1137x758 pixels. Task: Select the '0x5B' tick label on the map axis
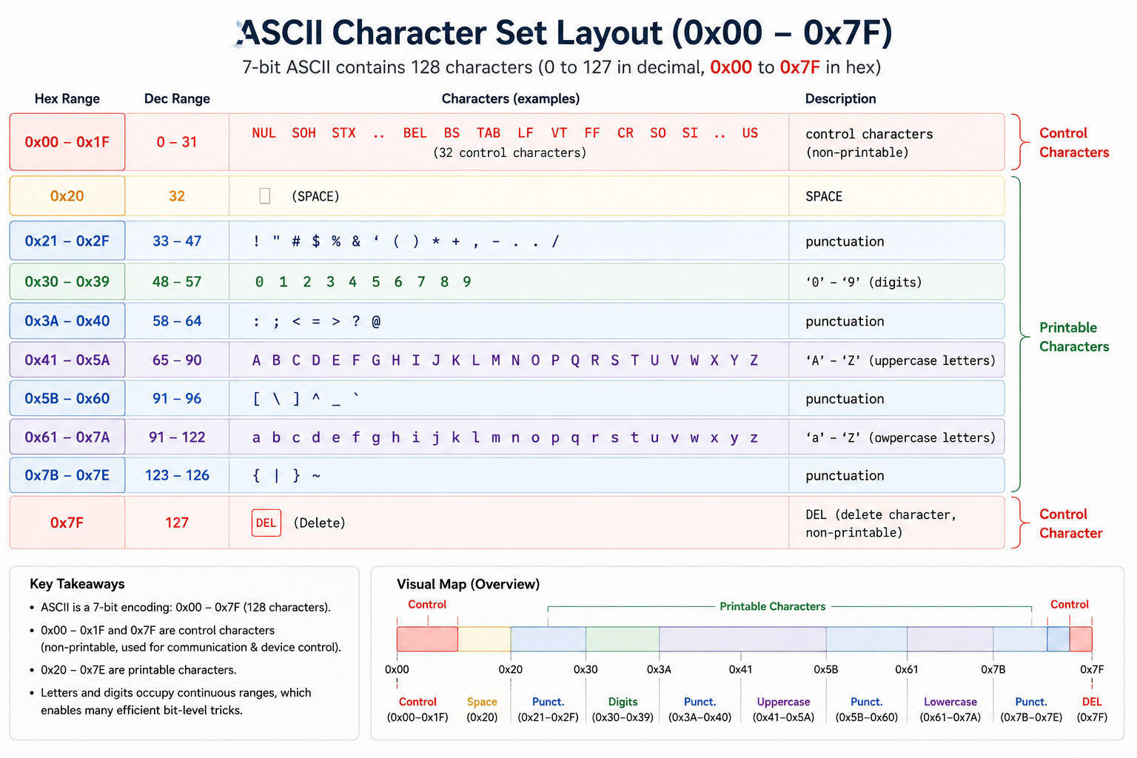[x=826, y=669]
